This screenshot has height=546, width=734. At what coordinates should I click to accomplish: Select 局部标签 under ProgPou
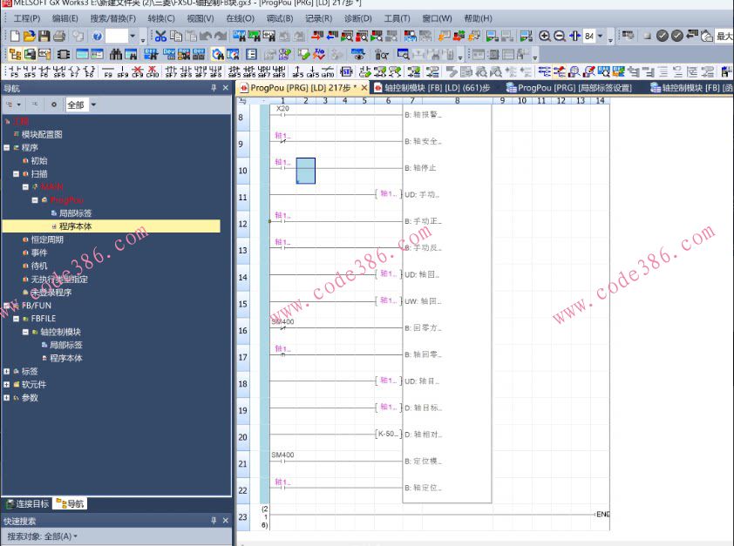pyautogui.click(x=74, y=213)
